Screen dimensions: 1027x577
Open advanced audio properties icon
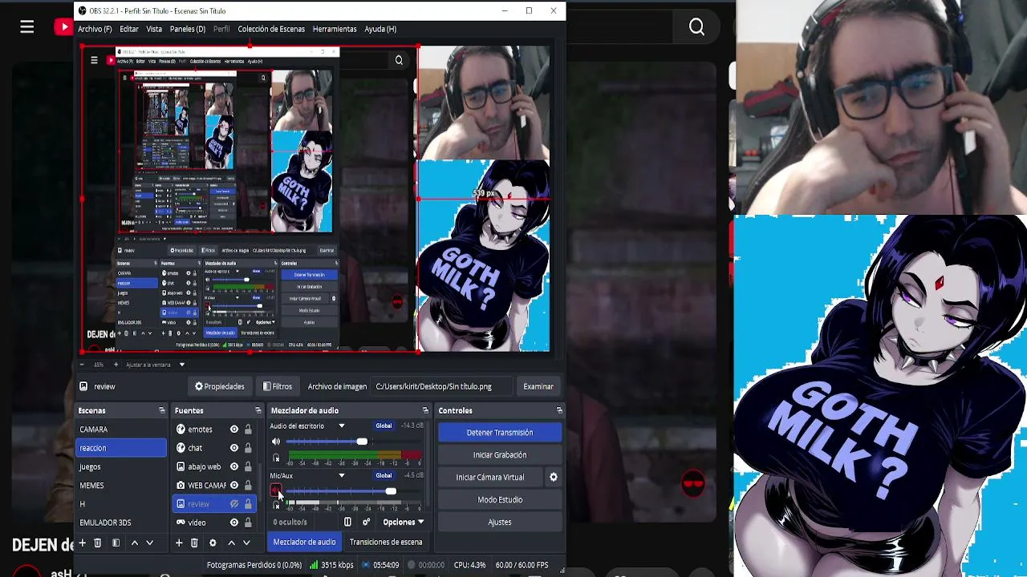tap(366, 523)
